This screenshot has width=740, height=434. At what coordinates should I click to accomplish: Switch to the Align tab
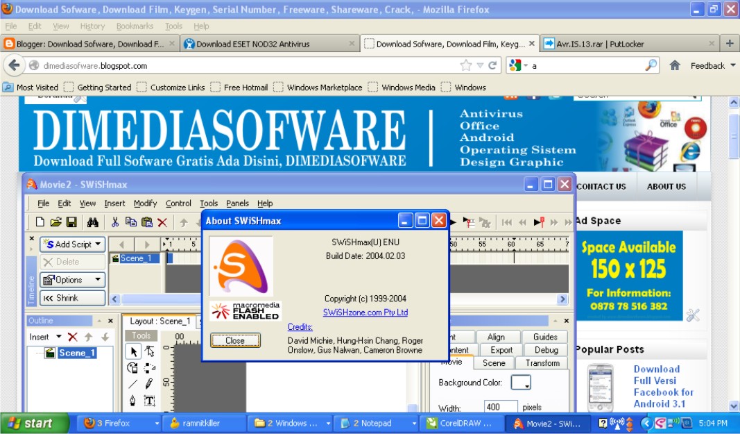(x=496, y=337)
